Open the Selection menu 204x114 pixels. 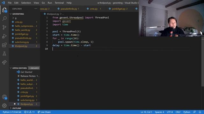pyautogui.click(x=26, y=3)
